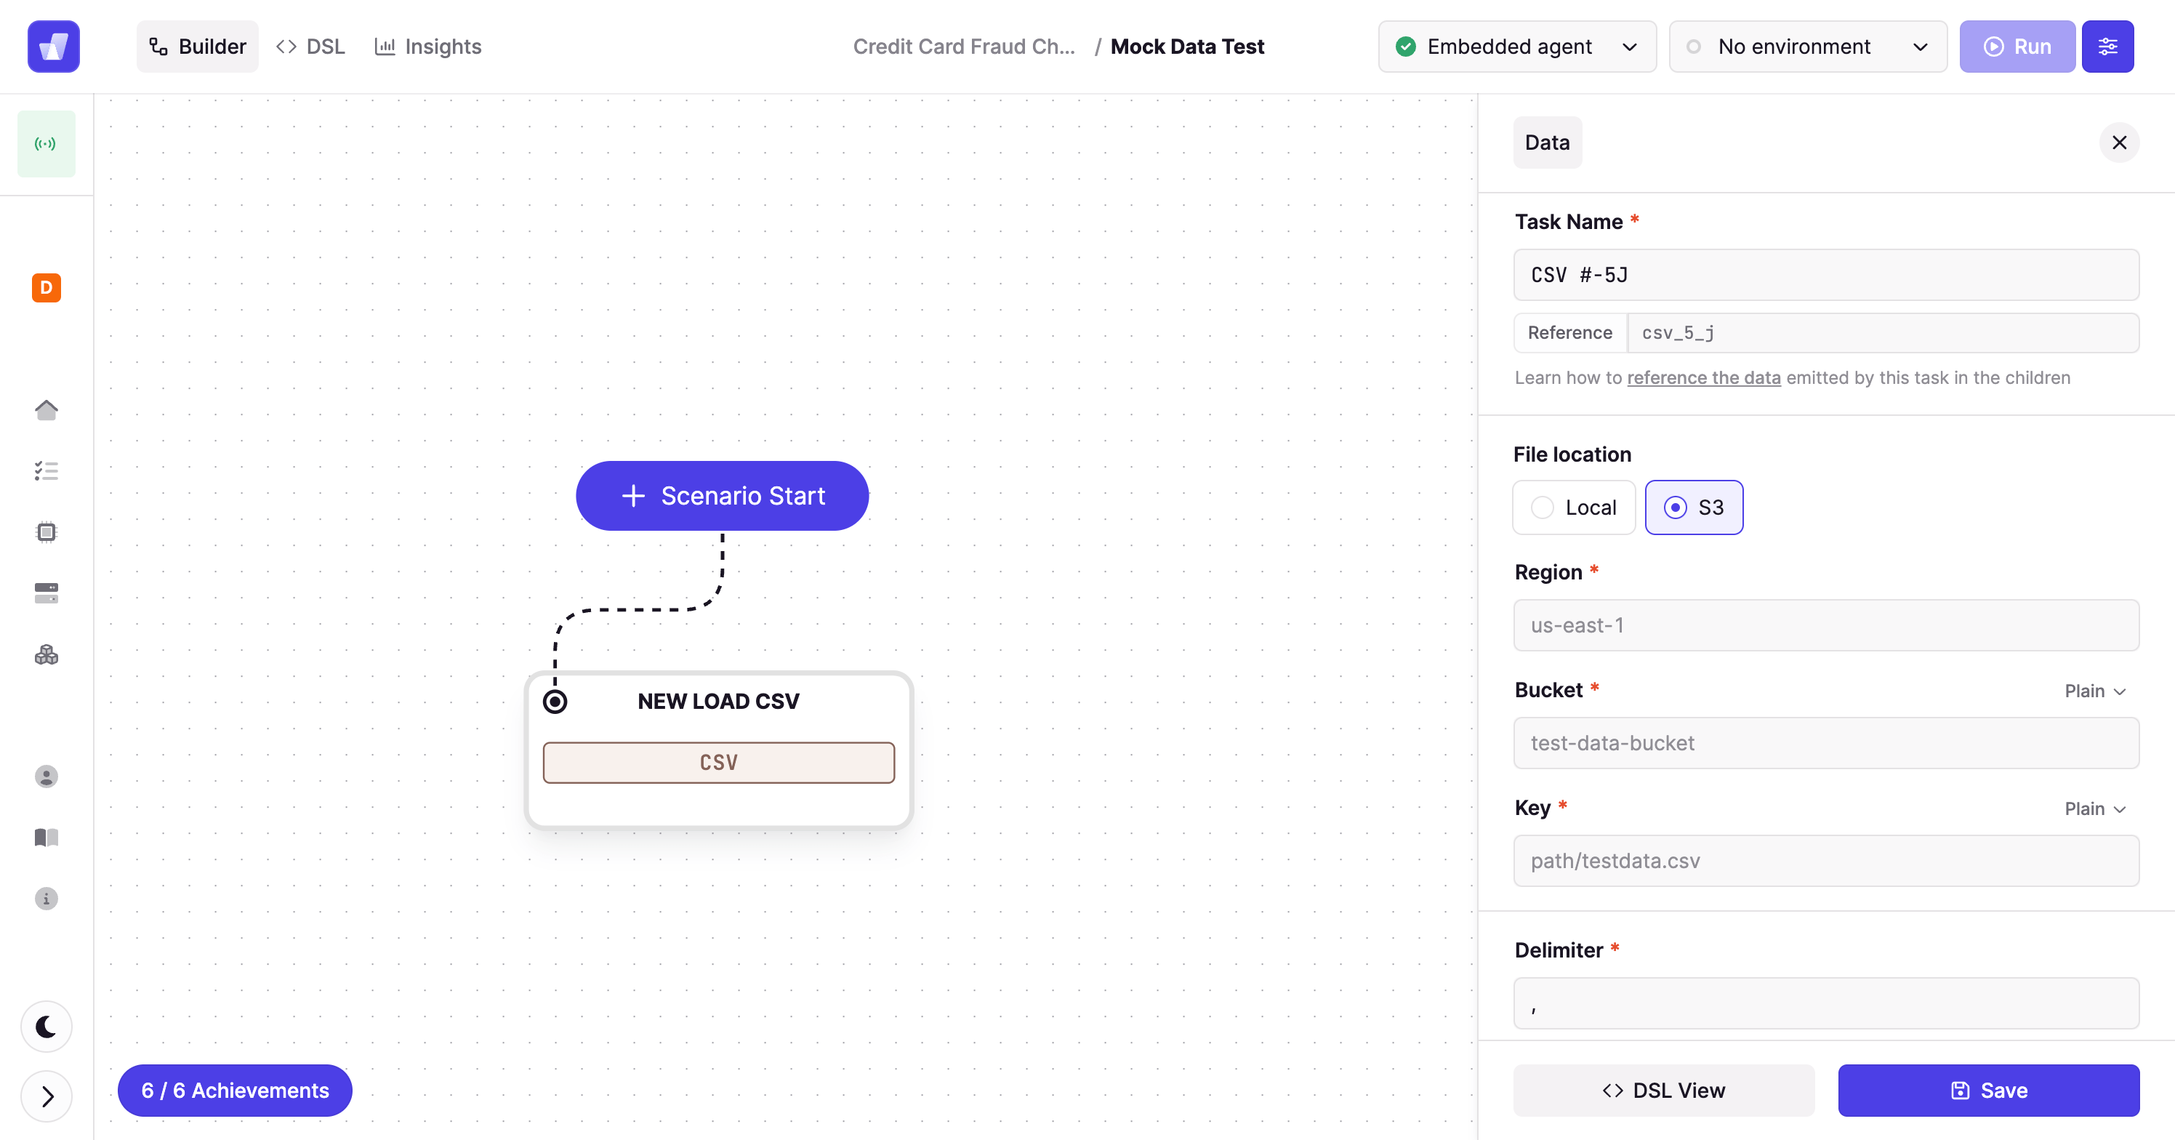Image resolution: width=2175 pixels, height=1140 pixels.
Task: Click the integrations/nodes sidebar icon
Action: click(x=46, y=655)
